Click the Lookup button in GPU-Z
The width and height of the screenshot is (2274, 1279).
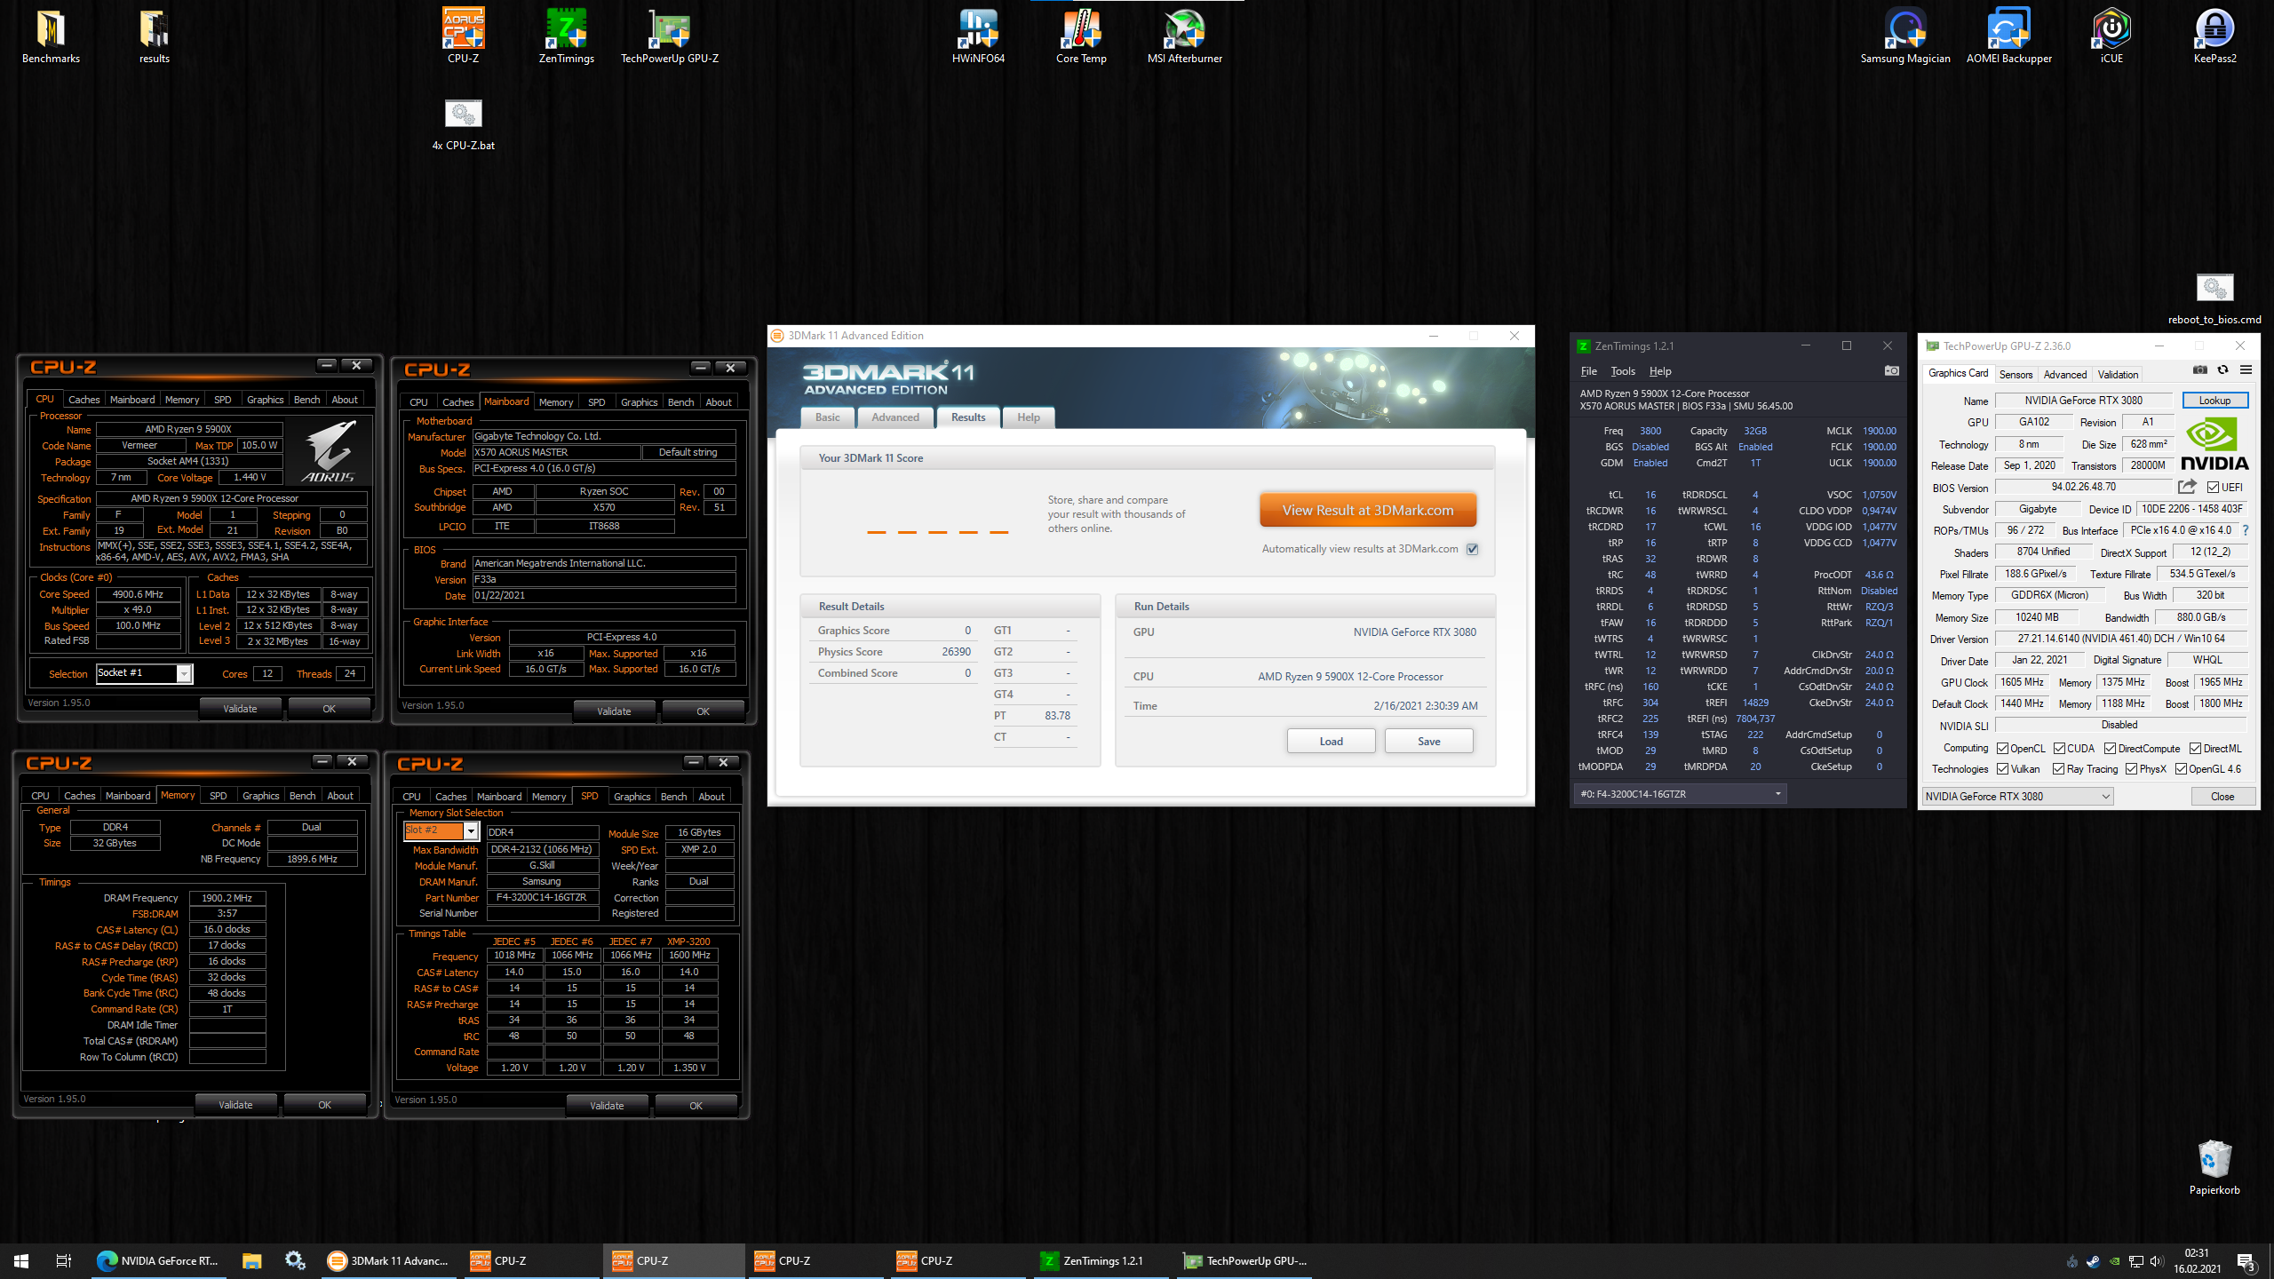click(2214, 401)
